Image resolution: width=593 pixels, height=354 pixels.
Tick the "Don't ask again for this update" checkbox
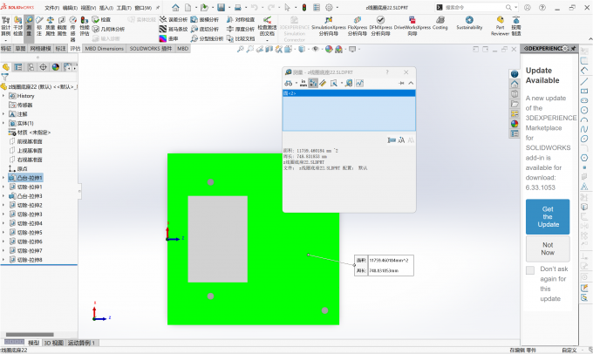point(530,269)
